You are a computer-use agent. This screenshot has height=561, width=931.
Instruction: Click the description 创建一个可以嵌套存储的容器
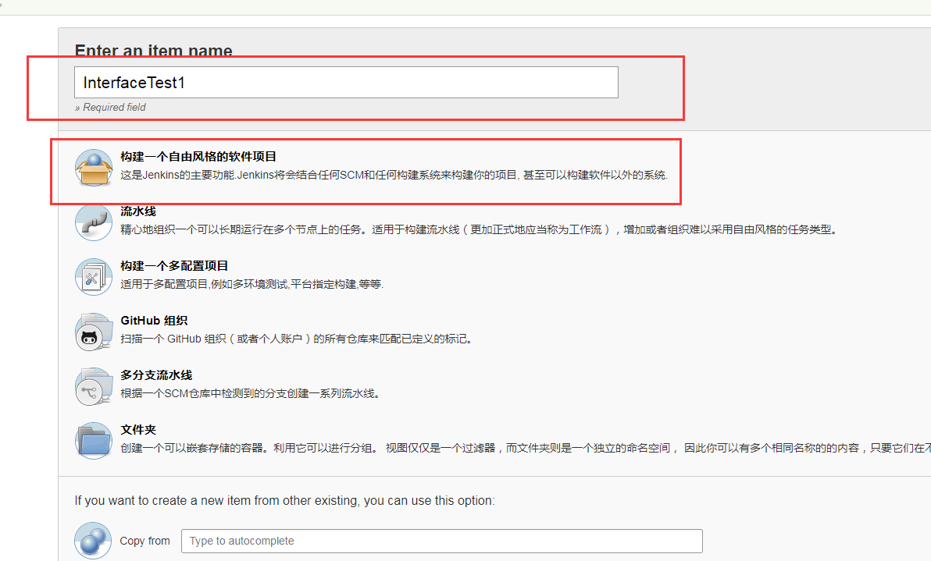(526, 448)
